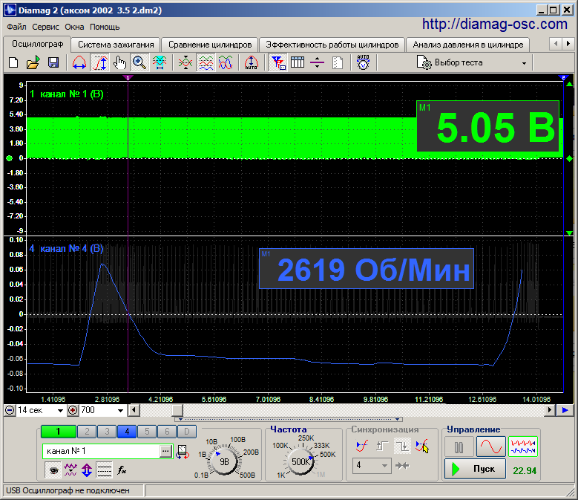Viewport: 578px width, 500px height.
Task: Visit http://diamag-osc.com link
Action: [x=495, y=25]
